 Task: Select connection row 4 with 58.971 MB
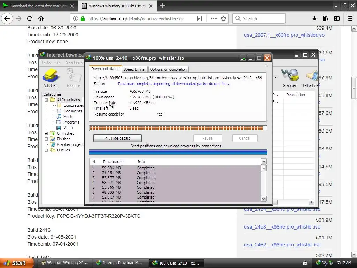(x=175, y=183)
